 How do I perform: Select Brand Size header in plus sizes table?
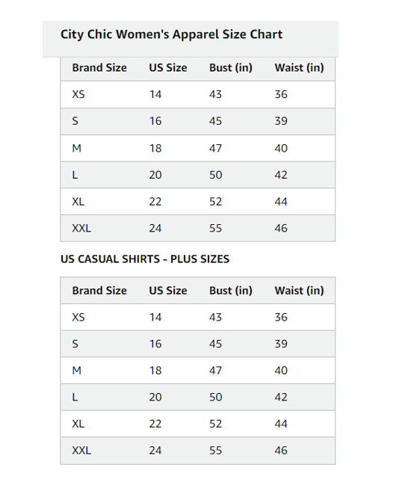pos(99,291)
